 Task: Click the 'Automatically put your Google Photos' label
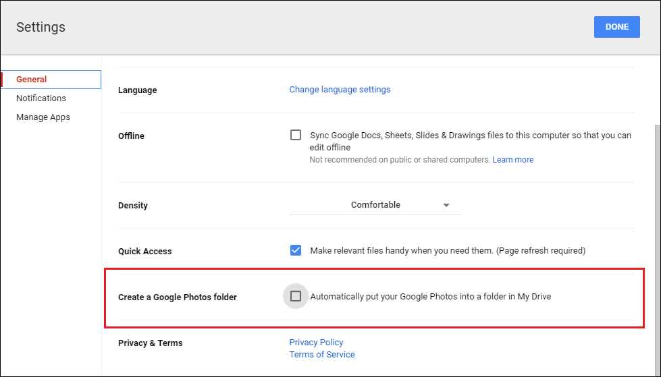430,297
